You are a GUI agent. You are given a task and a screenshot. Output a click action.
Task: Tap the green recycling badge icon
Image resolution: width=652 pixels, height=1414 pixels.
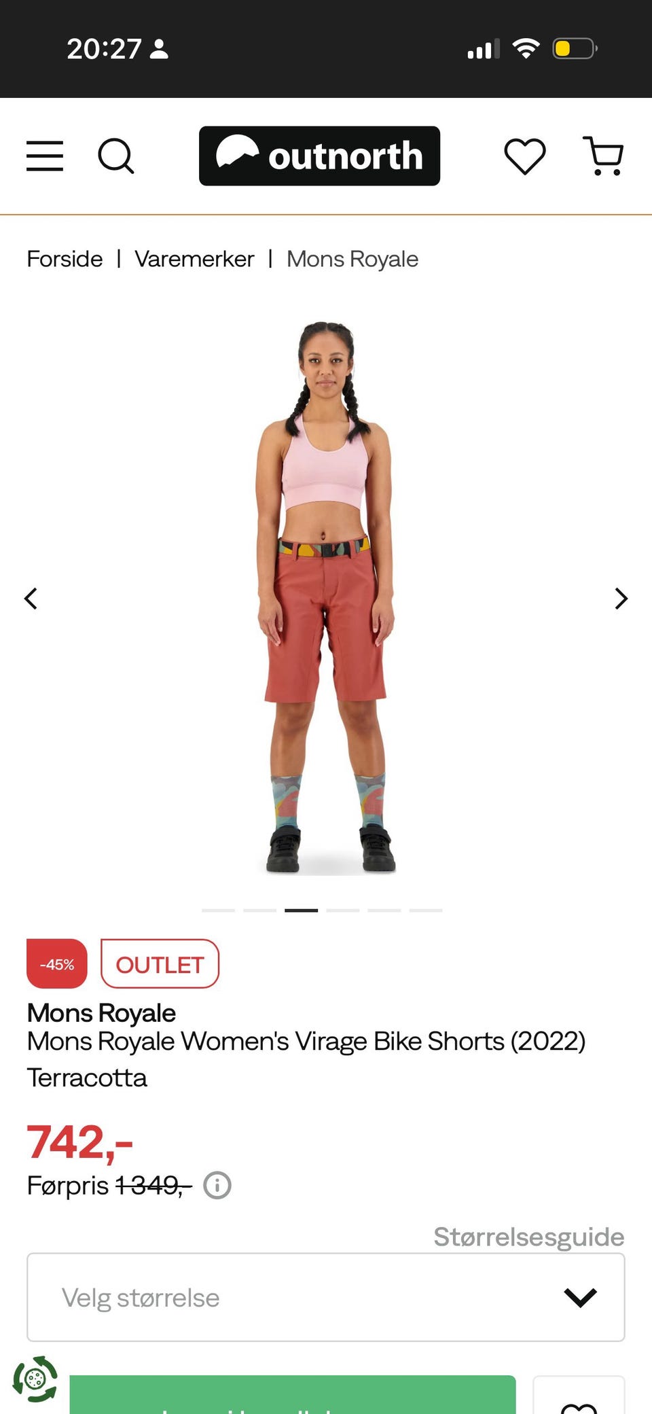[x=35, y=1379]
